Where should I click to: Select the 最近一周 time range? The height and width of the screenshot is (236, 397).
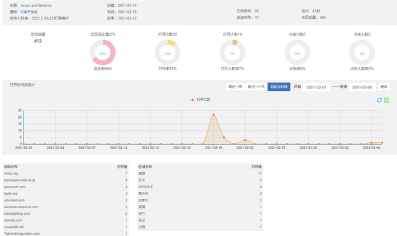coord(235,87)
